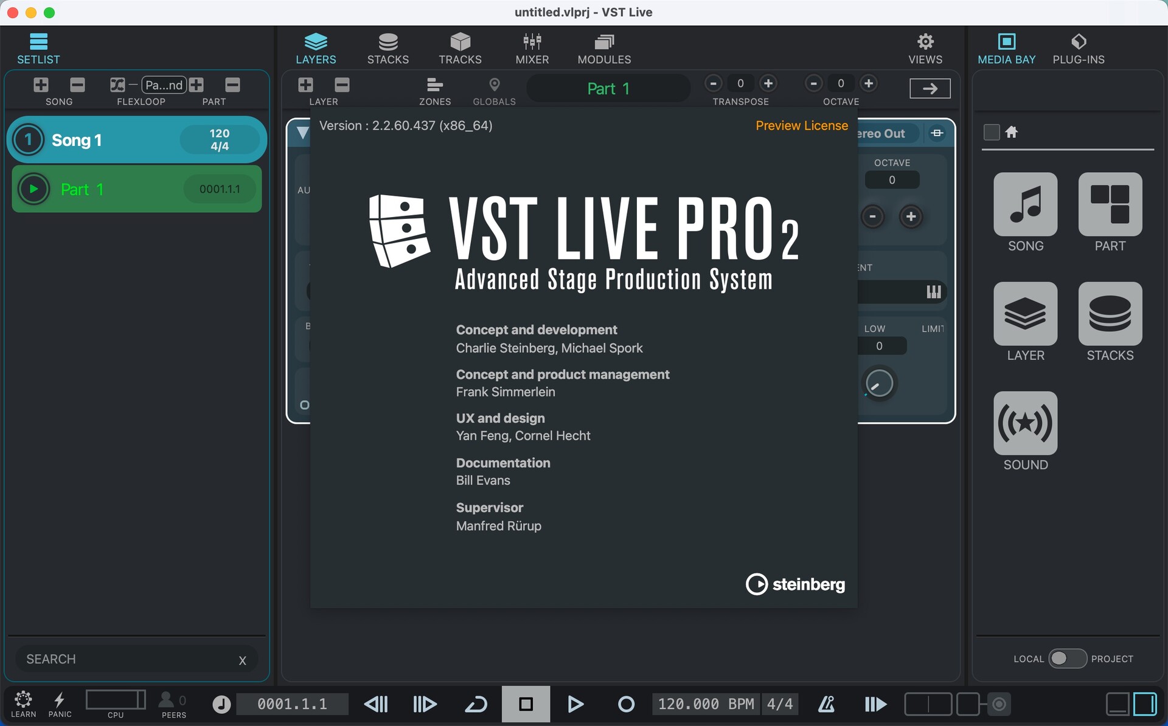Screen dimensions: 1168x726
Task: Play Part 1 with its green play button
Action: coord(33,189)
